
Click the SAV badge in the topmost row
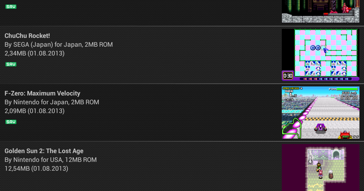pyautogui.click(x=11, y=7)
